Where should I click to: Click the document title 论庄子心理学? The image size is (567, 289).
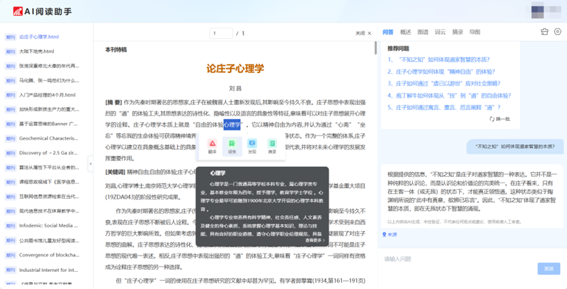[x=235, y=68]
